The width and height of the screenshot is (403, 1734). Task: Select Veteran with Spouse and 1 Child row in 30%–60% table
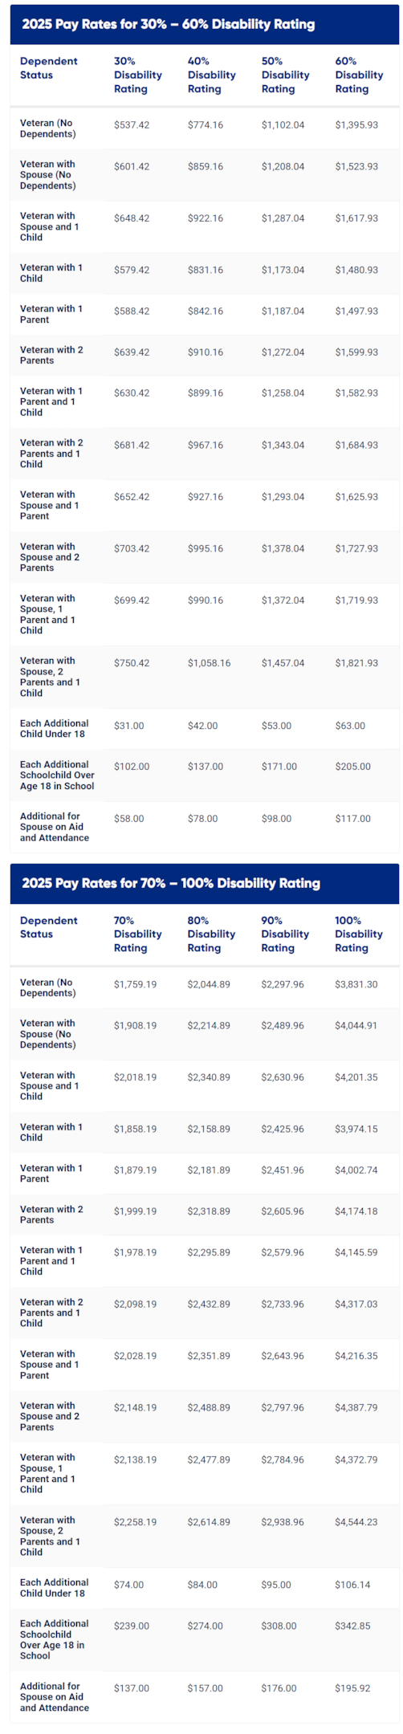205,226
